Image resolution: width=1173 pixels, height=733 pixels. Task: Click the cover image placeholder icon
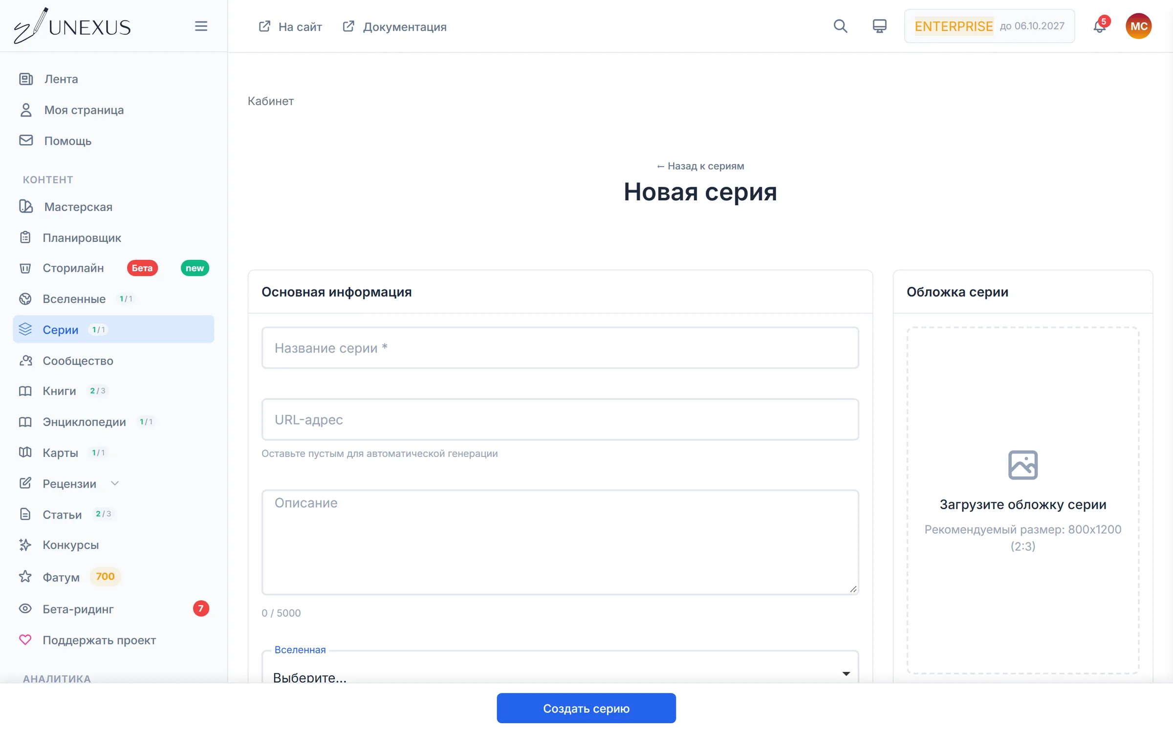pyautogui.click(x=1023, y=465)
